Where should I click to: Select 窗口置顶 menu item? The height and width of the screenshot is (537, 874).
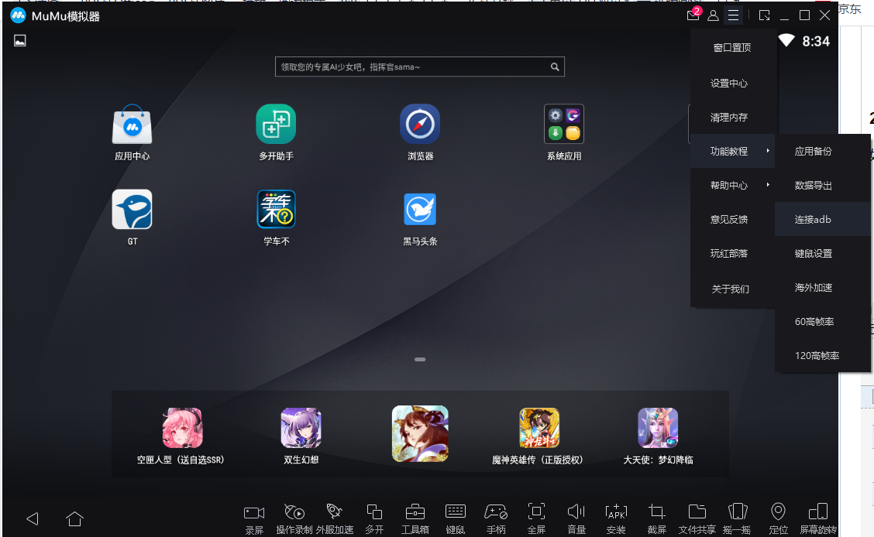[732, 48]
